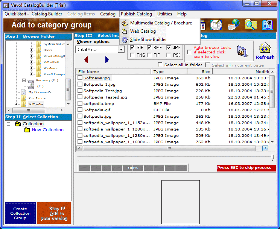Click the thumbnail size slider handle

click(272, 157)
